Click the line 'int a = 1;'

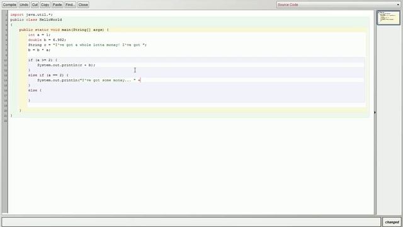pos(39,35)
